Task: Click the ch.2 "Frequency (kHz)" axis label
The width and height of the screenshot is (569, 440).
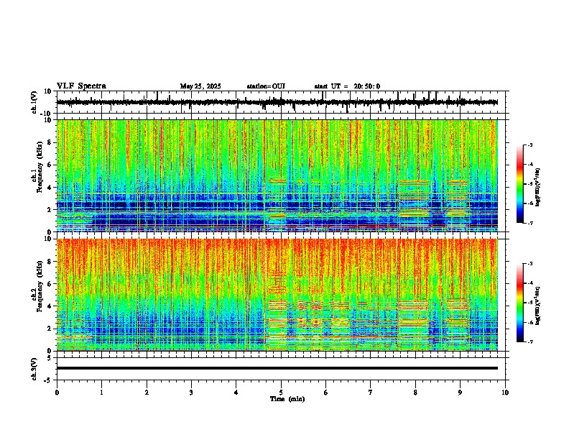Action: coord(40,285)
